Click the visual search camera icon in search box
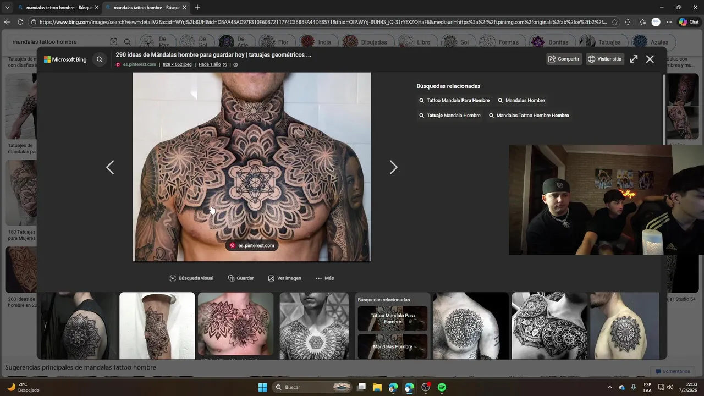 coord(113,42)
